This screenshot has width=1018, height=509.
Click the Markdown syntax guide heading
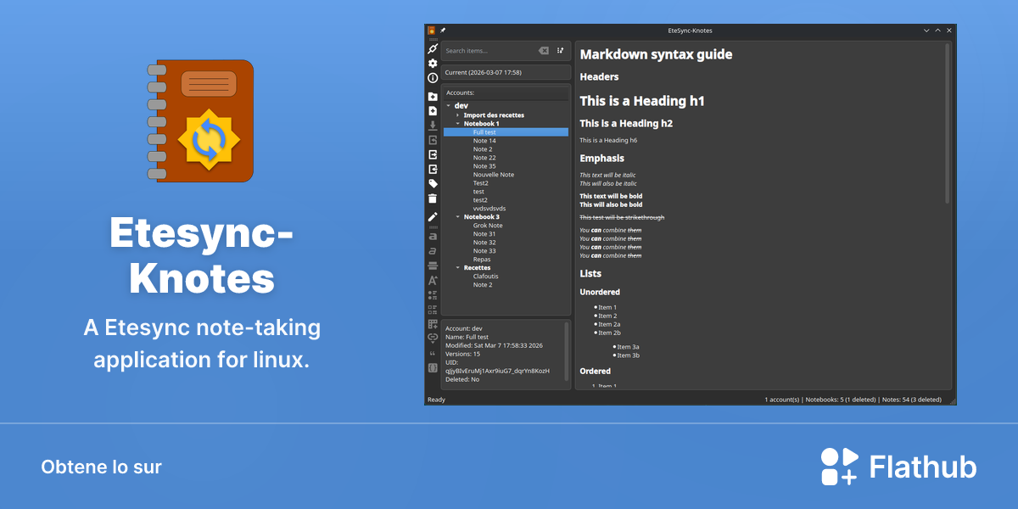(x=656, y=54)
